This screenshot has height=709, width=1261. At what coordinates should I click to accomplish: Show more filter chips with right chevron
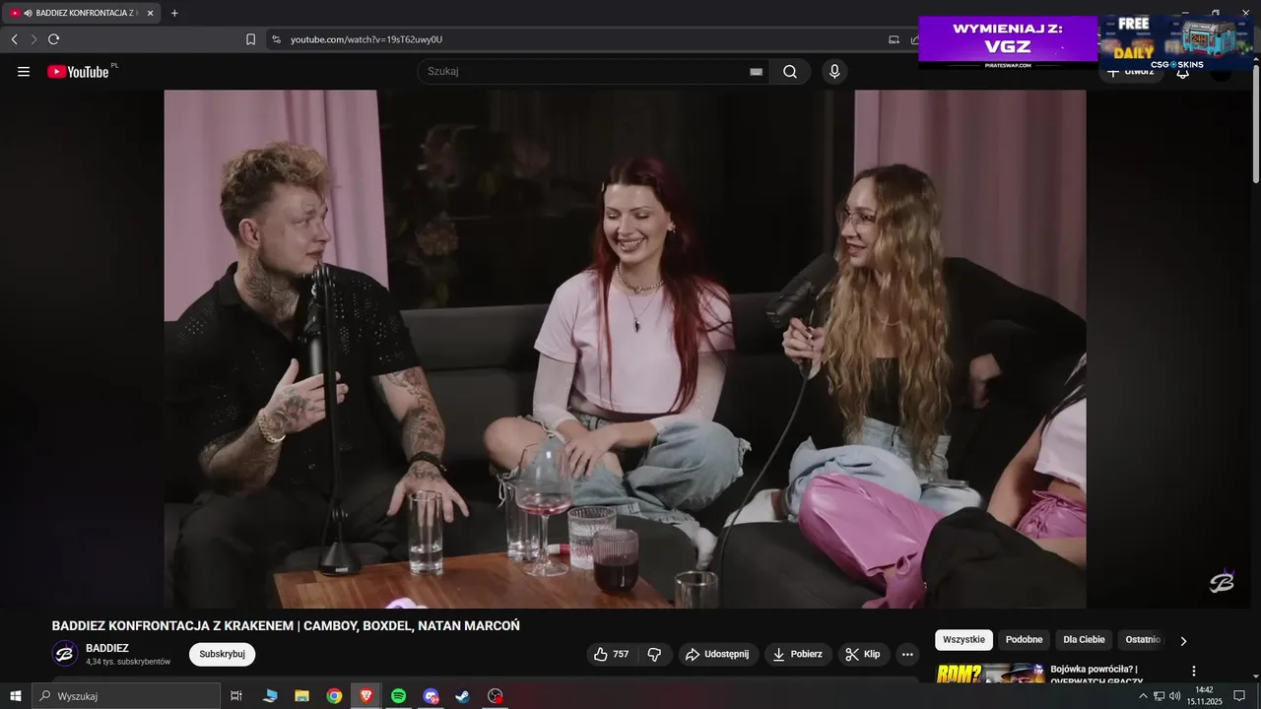pyautogui.click(x=1183, y=640)
